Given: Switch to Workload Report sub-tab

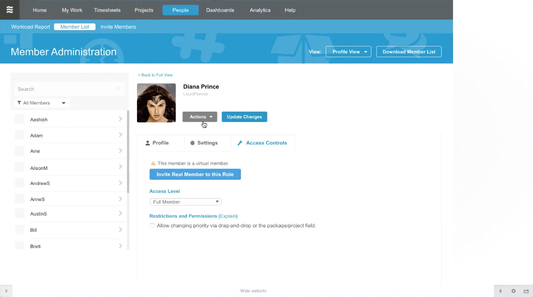Looking at the screenshot, I should coord(31,27).
